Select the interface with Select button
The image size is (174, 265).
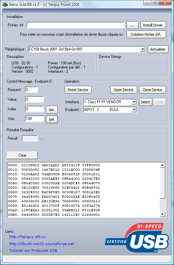(145, 102)
